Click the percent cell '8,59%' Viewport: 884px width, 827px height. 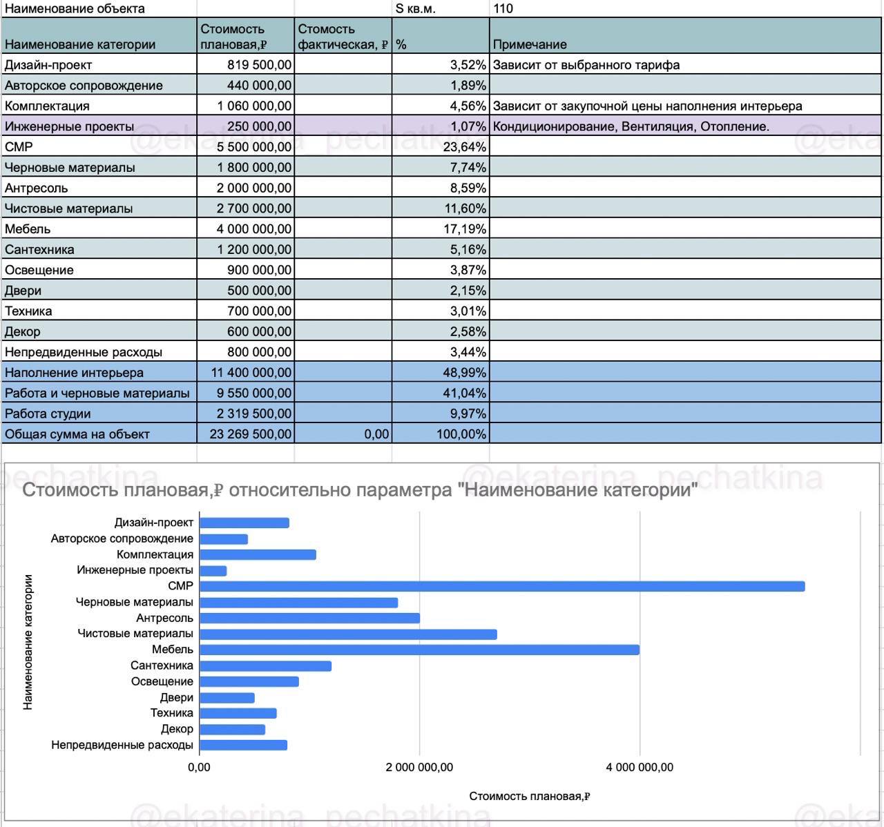441,188
